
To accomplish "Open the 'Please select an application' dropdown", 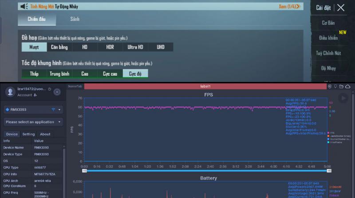I will (33, 122).
